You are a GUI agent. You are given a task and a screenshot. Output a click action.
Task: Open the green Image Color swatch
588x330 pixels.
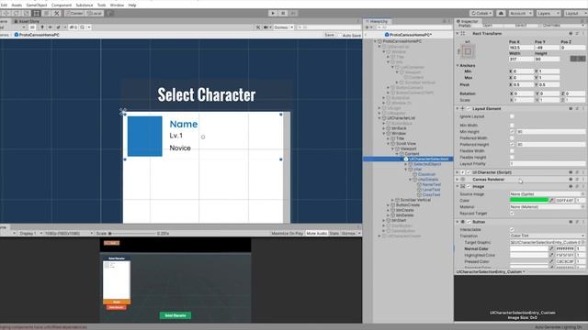[x=529, y=200]
